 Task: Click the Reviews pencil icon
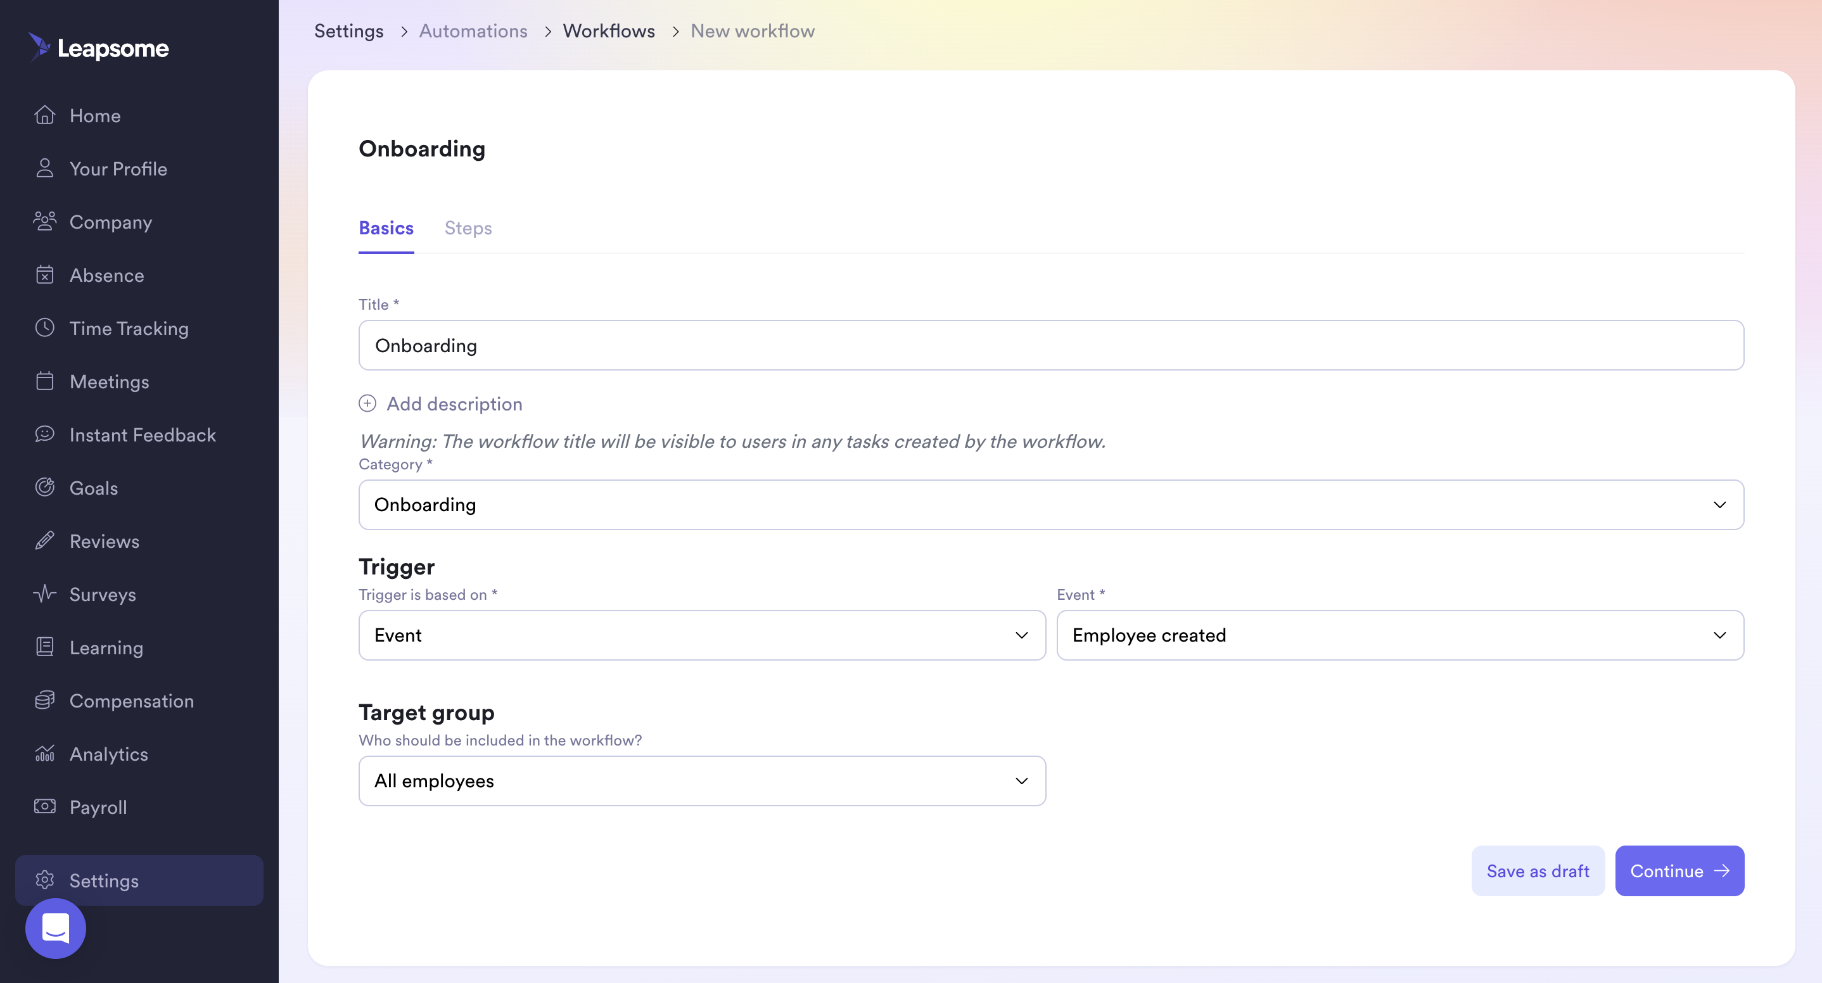pyautogui.click(x=44, y=540)
